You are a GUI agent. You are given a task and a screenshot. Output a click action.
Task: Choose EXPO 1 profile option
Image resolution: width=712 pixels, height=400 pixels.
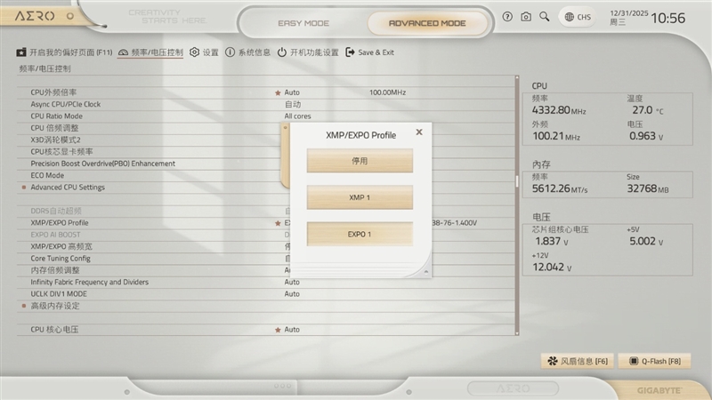(360, 234)
